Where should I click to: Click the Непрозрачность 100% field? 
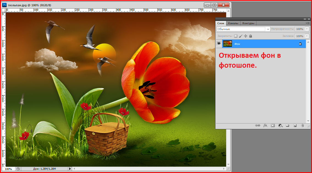300,29
